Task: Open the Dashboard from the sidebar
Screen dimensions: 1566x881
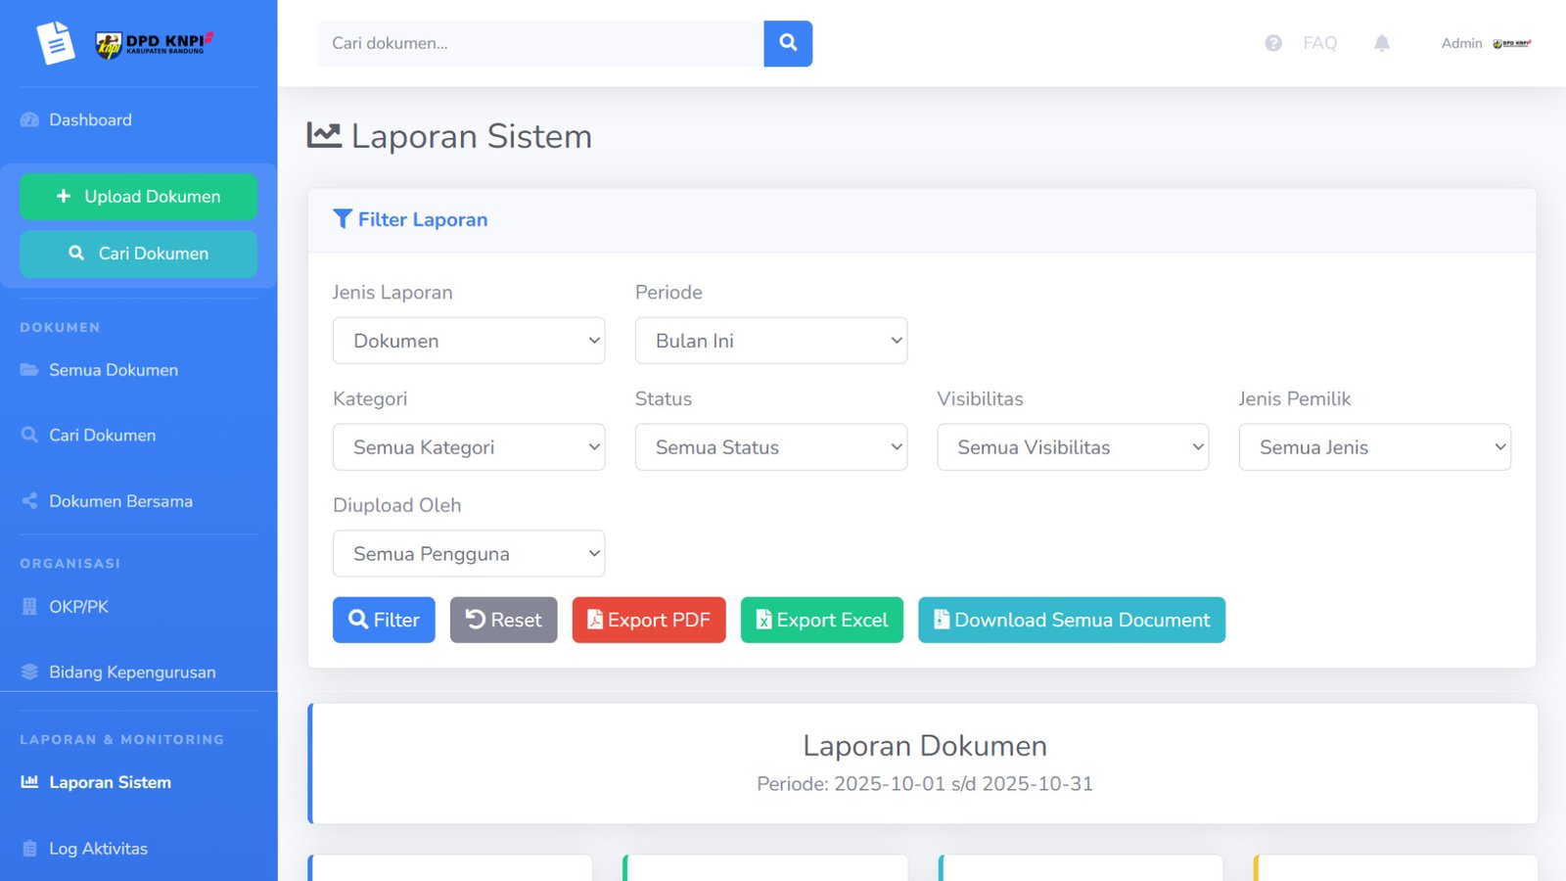Action: coord(89,119)
